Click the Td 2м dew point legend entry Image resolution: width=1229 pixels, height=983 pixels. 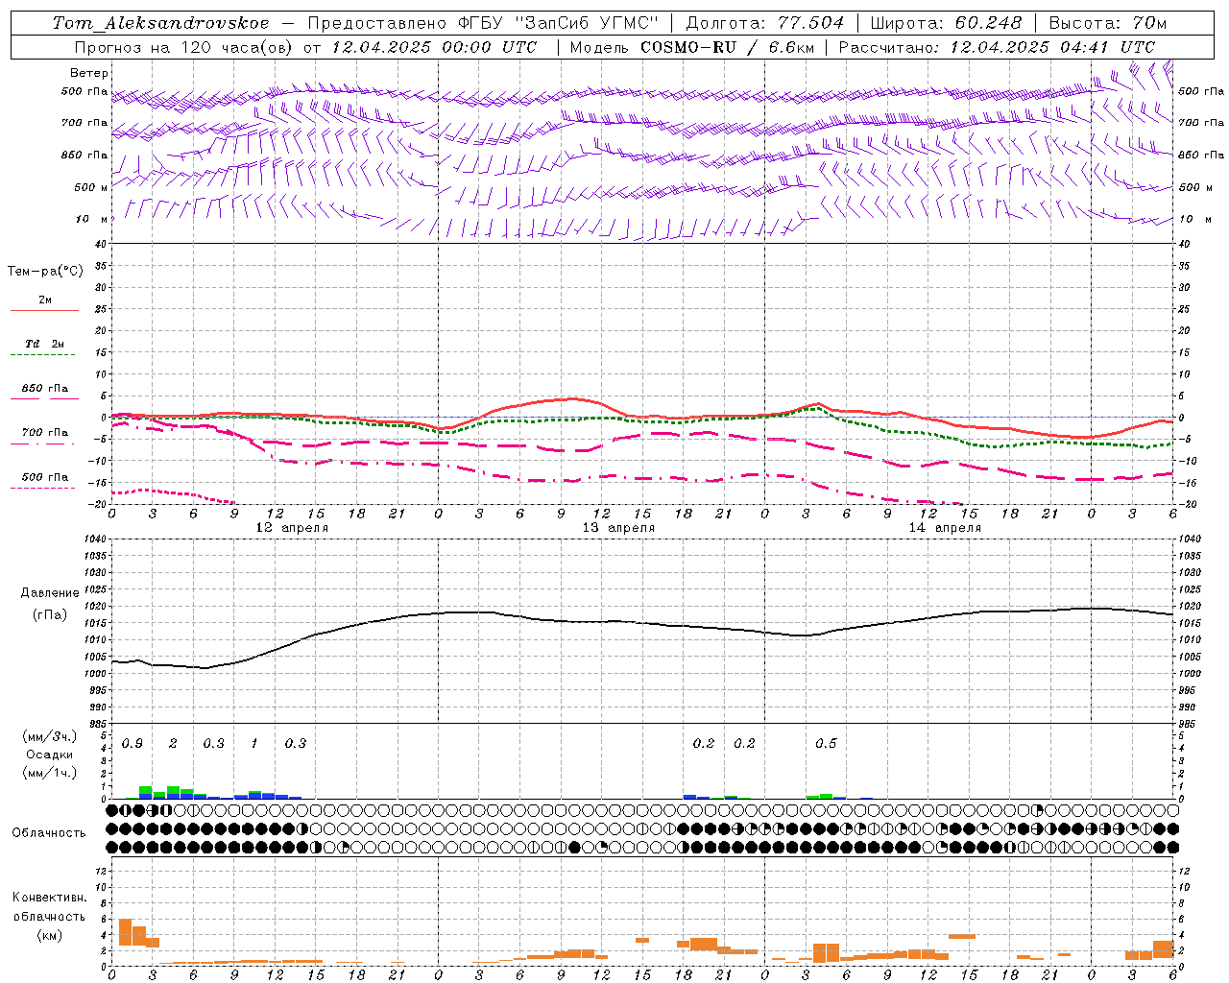pyautogui.click(x=45, y=344)
